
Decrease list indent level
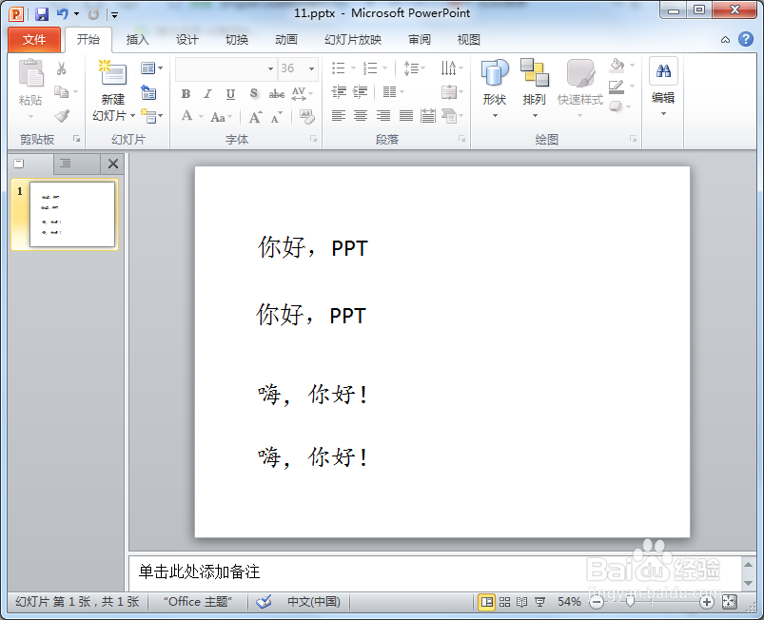tap(339, 91)
